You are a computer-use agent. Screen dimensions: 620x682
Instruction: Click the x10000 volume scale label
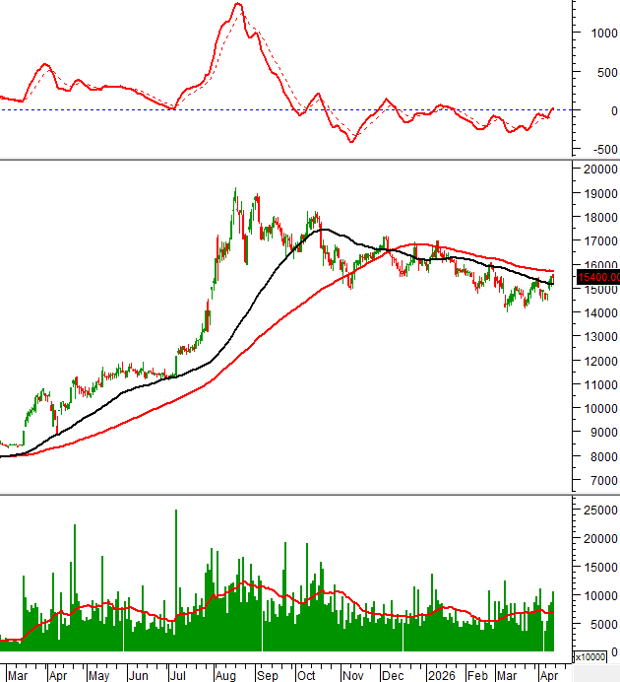(x=589, y=656)
